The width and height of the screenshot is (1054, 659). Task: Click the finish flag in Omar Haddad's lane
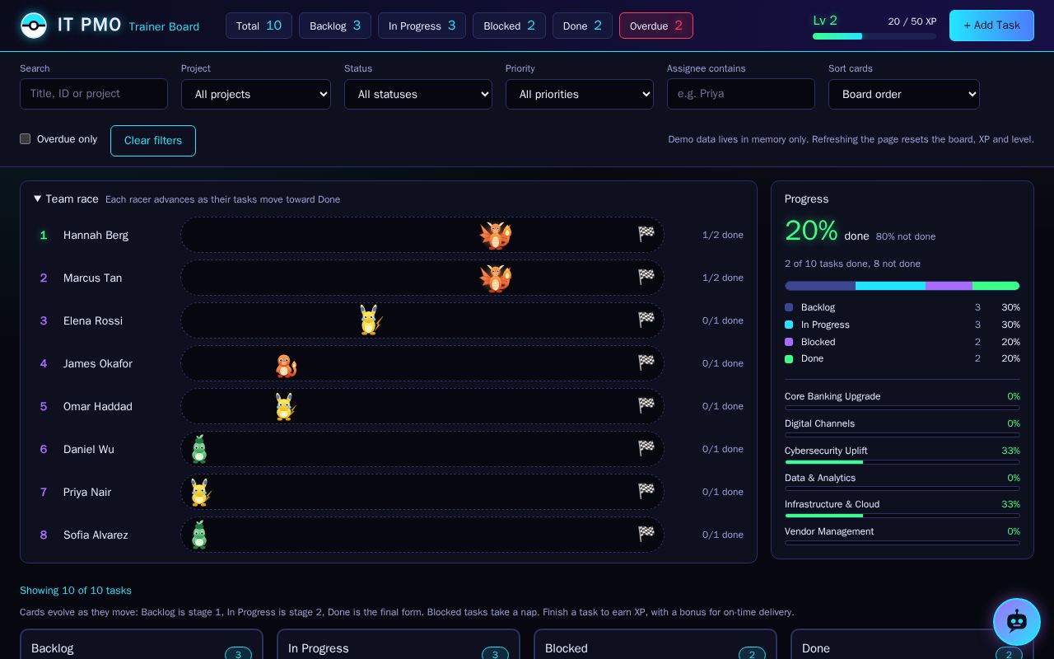point(646,405)
